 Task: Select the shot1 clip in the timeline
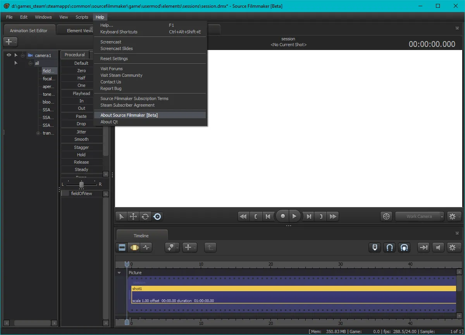click(294, 288)
